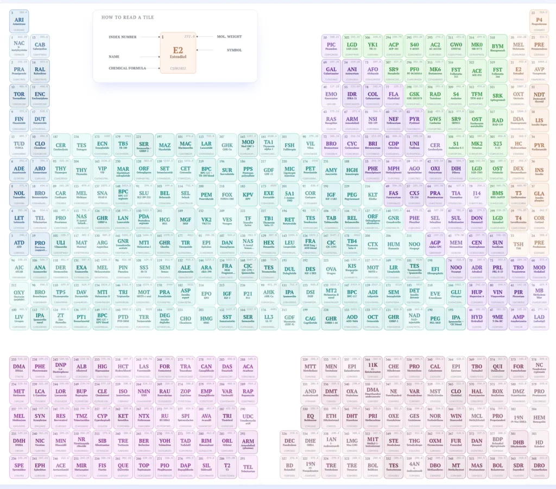The width and height of the screenshot is (556, 489).
Task: Click the FLA Flmodafinil tile
Action: [394, 96]
